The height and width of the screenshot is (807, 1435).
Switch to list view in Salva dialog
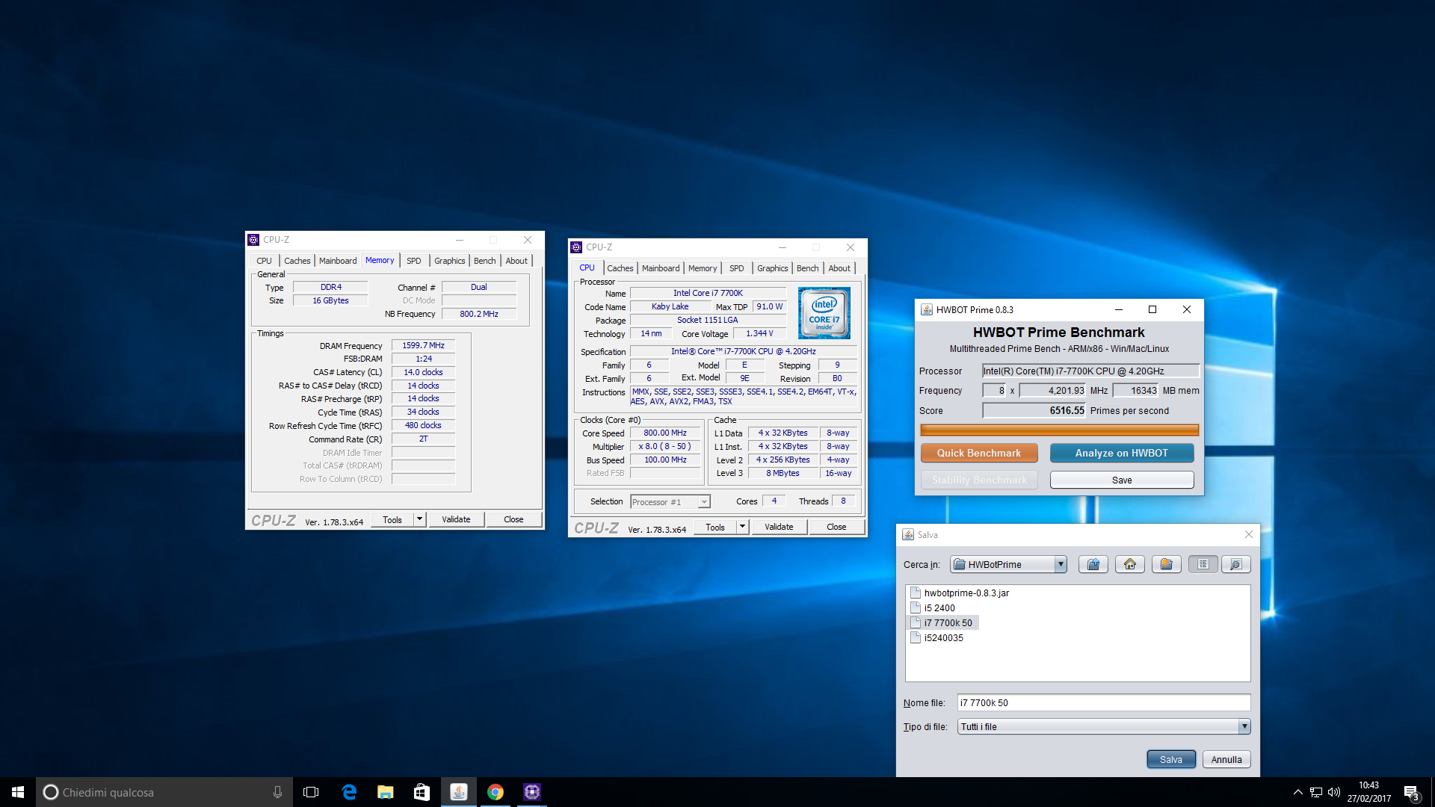click(1203, 564)
